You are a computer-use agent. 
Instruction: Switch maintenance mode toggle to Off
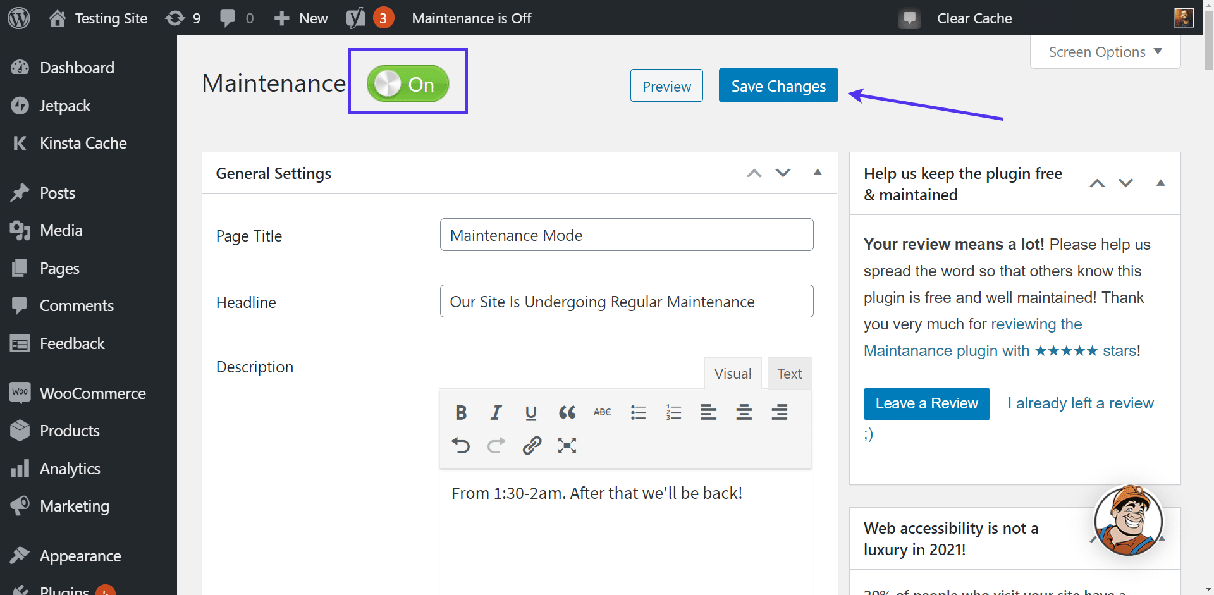point(407,83)
